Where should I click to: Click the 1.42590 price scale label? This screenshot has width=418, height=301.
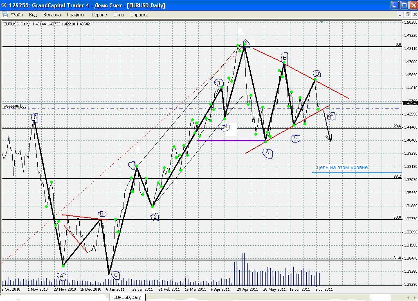click(411, 114)
